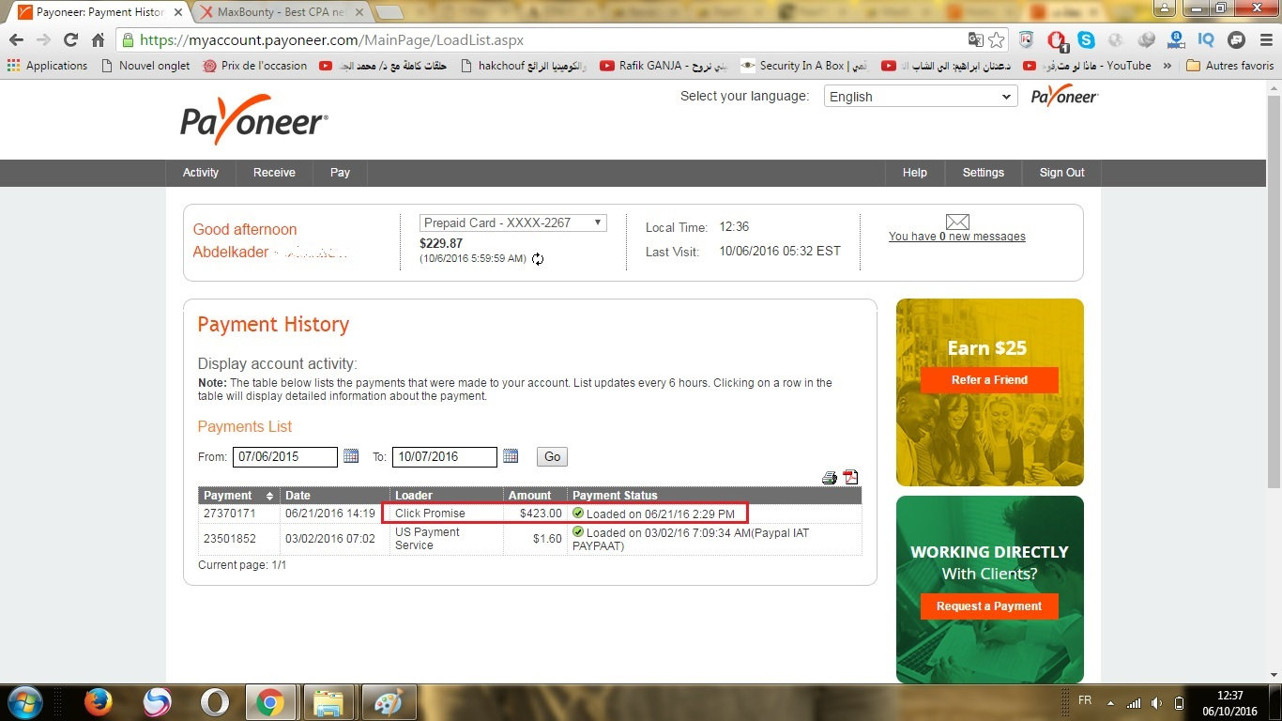
Task: Select the payment row 27370171
Action: click(x=530, y=514)
